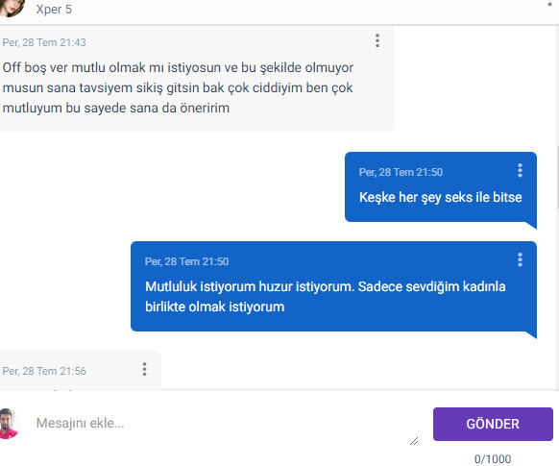
Task: Click the first "Per, 28 Tem 21:50" timestamp
Action: point(401,172)
